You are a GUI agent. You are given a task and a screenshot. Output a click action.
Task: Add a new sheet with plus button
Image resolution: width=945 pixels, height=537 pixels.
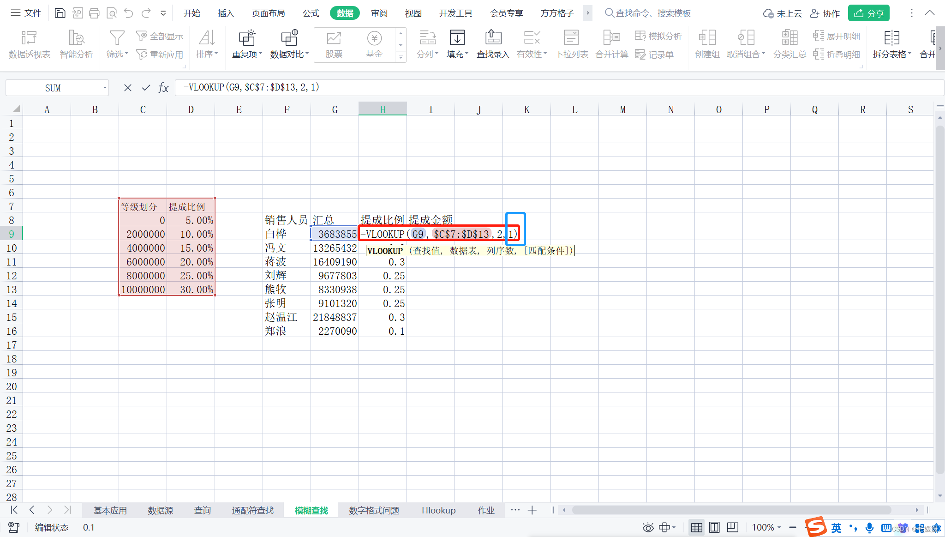(532, 510)
